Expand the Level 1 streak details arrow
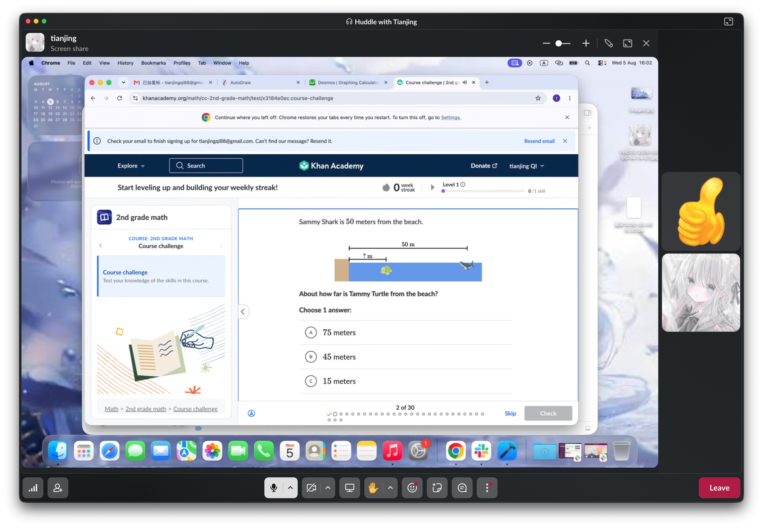Image resolution: width=763 pixels, height=528 pixels. click(x=432, y=187)
